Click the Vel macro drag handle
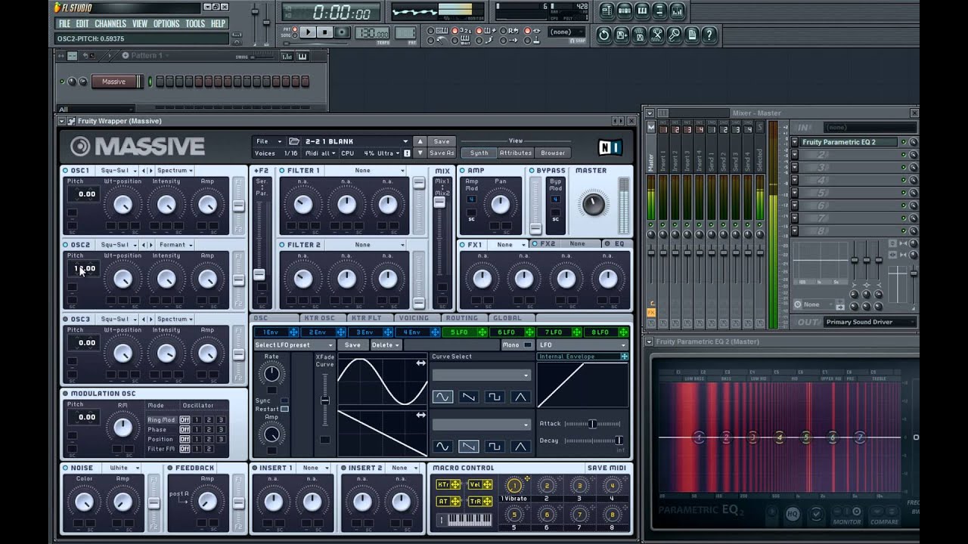The image size is (968, 544). click(487, 484)
